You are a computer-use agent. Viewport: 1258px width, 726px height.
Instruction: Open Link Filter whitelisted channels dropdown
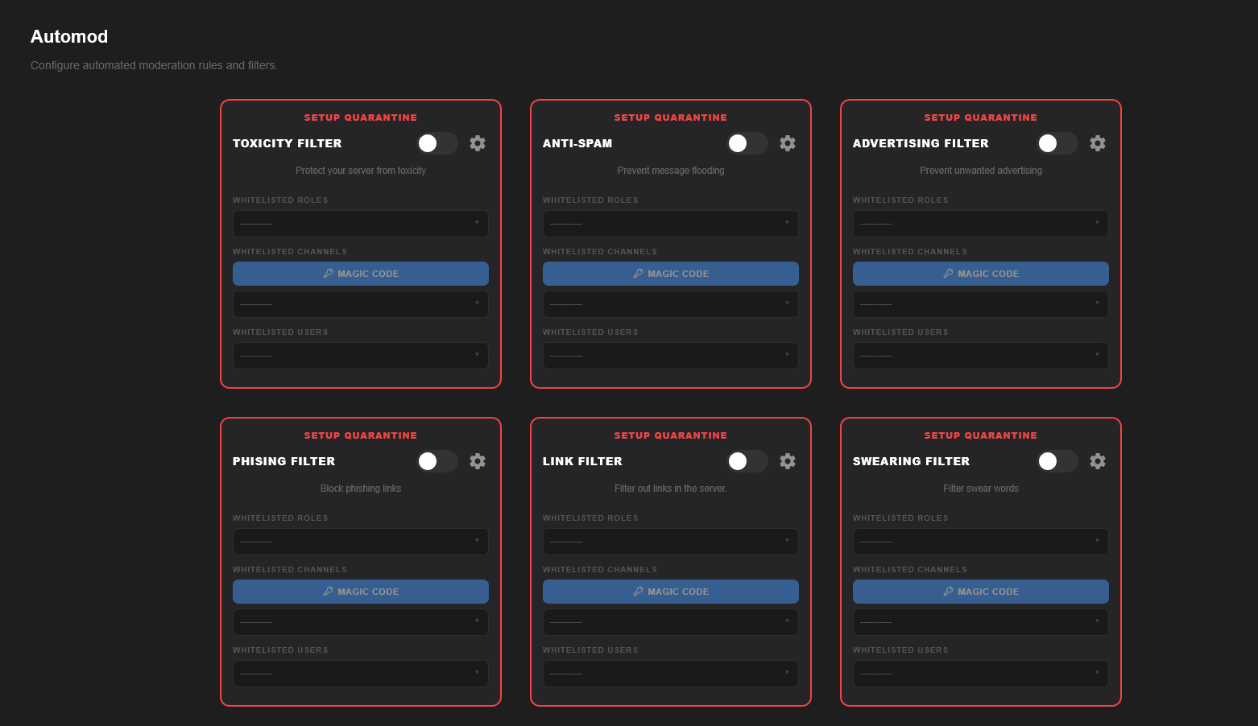click(671, 622)
